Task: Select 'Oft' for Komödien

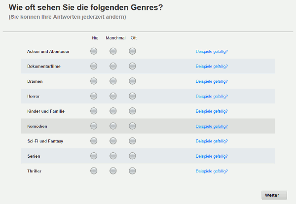Action: (x=132, y=126)
